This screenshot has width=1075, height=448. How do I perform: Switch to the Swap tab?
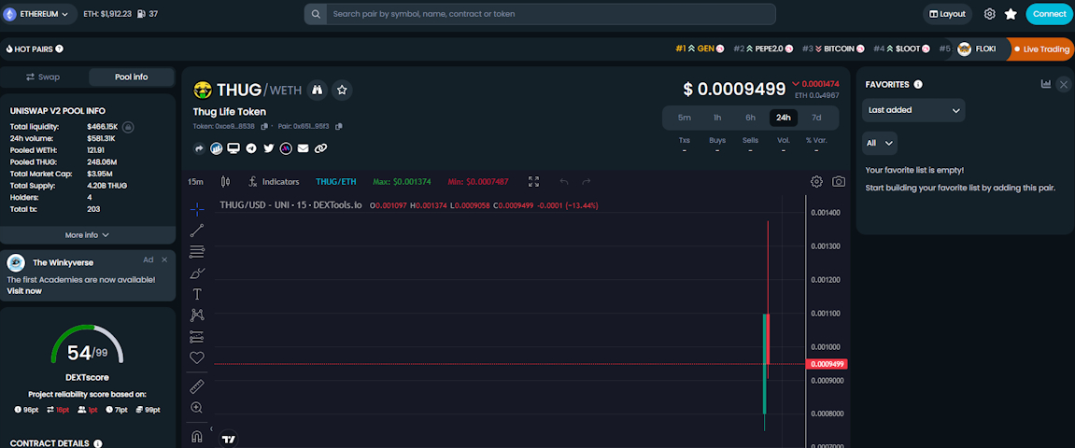coord(44,77)
